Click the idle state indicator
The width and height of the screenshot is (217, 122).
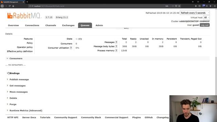[79, 39]
